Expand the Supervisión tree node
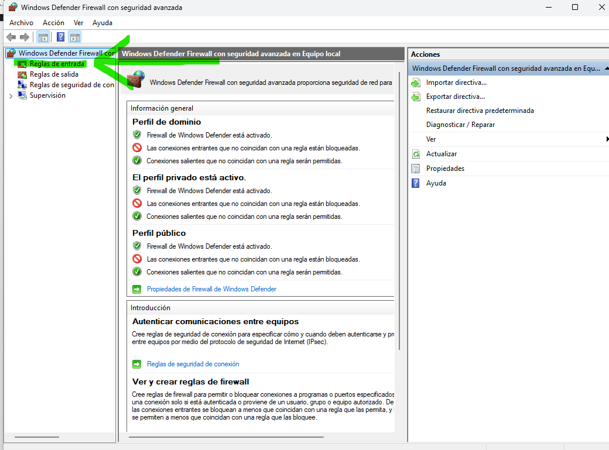609x450 pixels. pos(11,96)
